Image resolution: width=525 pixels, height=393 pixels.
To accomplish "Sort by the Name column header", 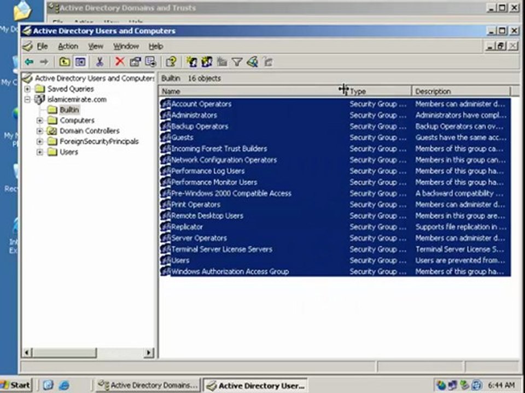I will [253, 91].
